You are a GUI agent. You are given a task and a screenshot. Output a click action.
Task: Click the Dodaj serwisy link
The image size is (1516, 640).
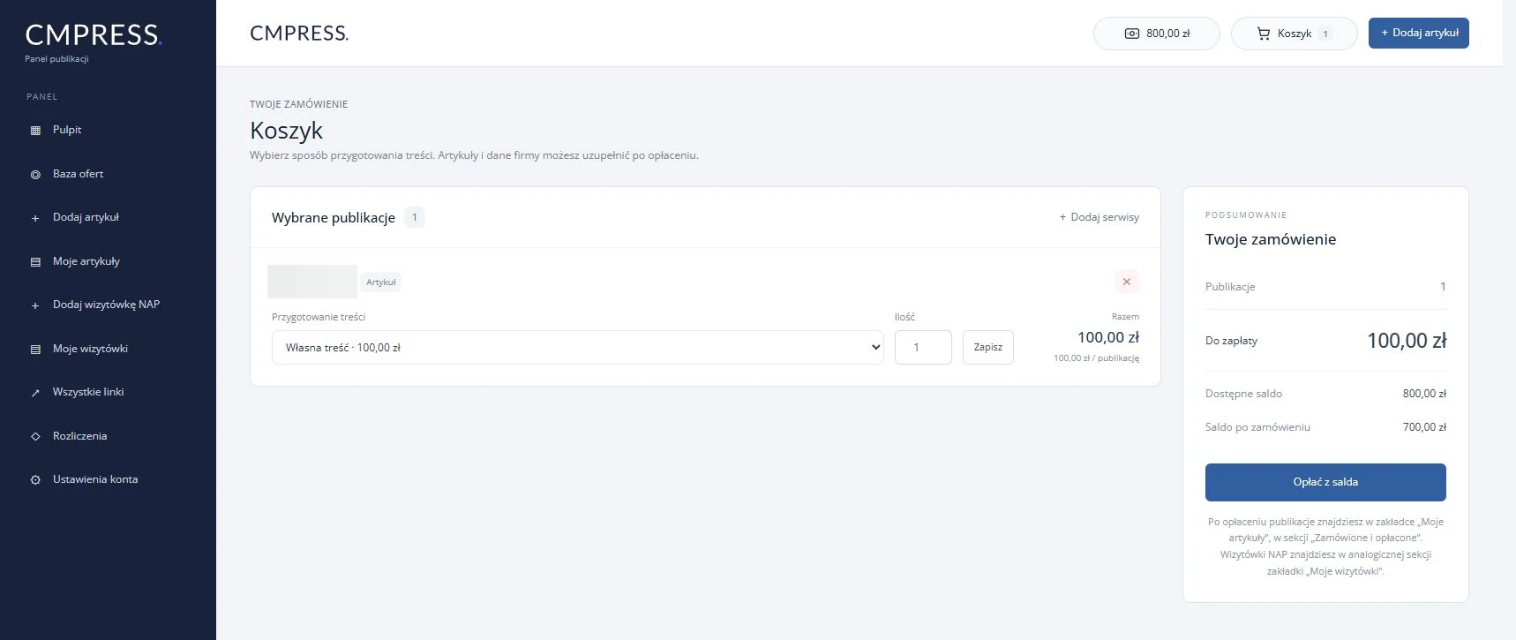pos(1099,217)
